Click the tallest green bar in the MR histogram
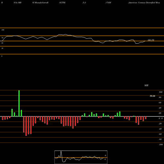 tap(19, 103)
